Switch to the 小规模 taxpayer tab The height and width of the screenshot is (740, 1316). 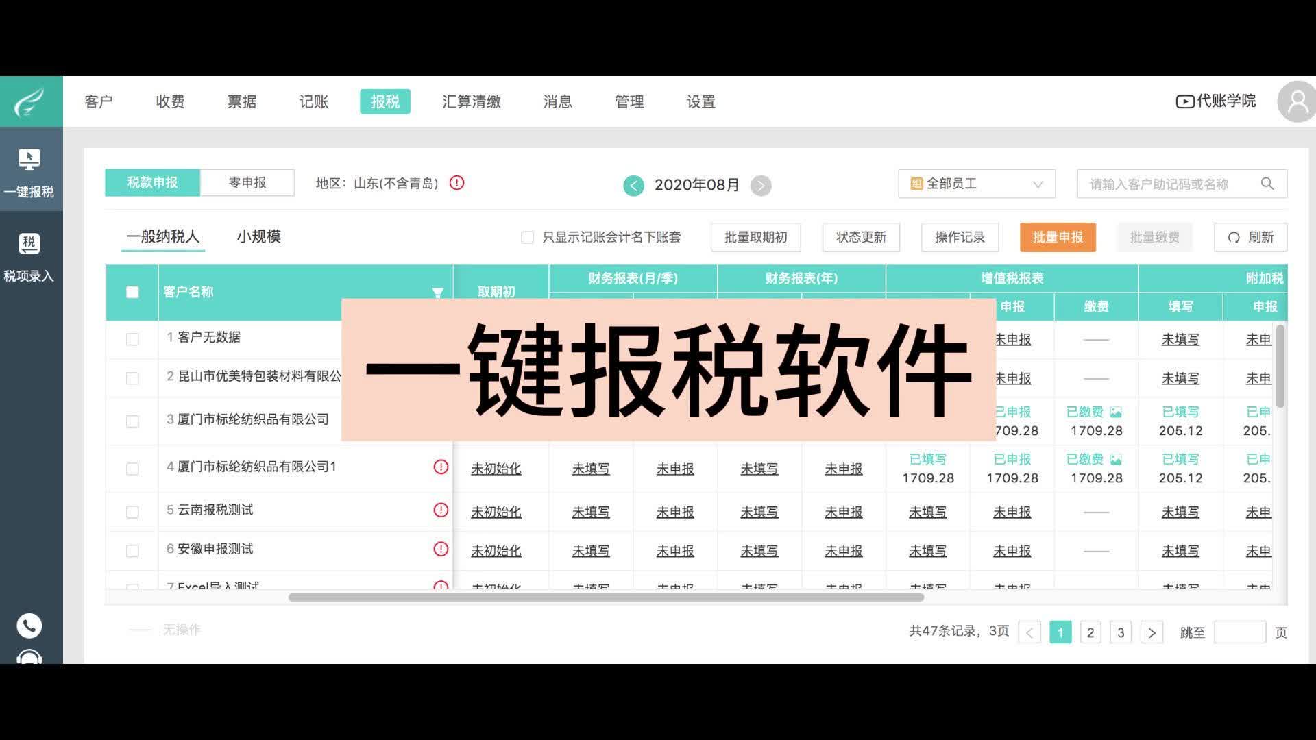pyautogui.click(x=257, y=236)
